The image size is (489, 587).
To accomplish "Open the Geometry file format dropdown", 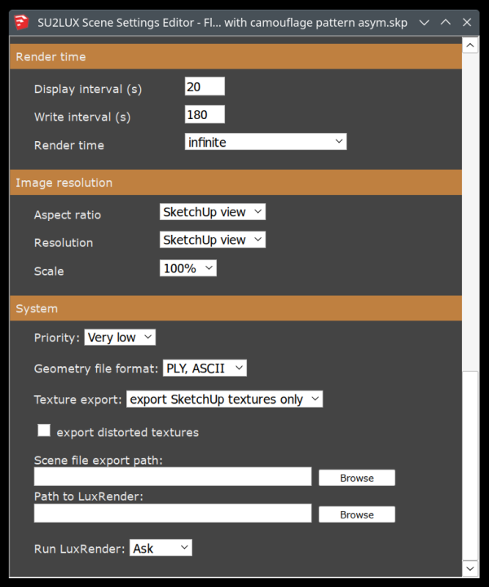I will tap(205, 369).
